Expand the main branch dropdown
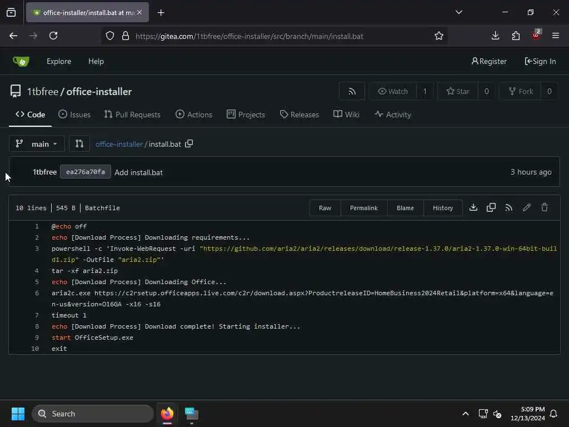The image size is (569, 427). [37, 144]
